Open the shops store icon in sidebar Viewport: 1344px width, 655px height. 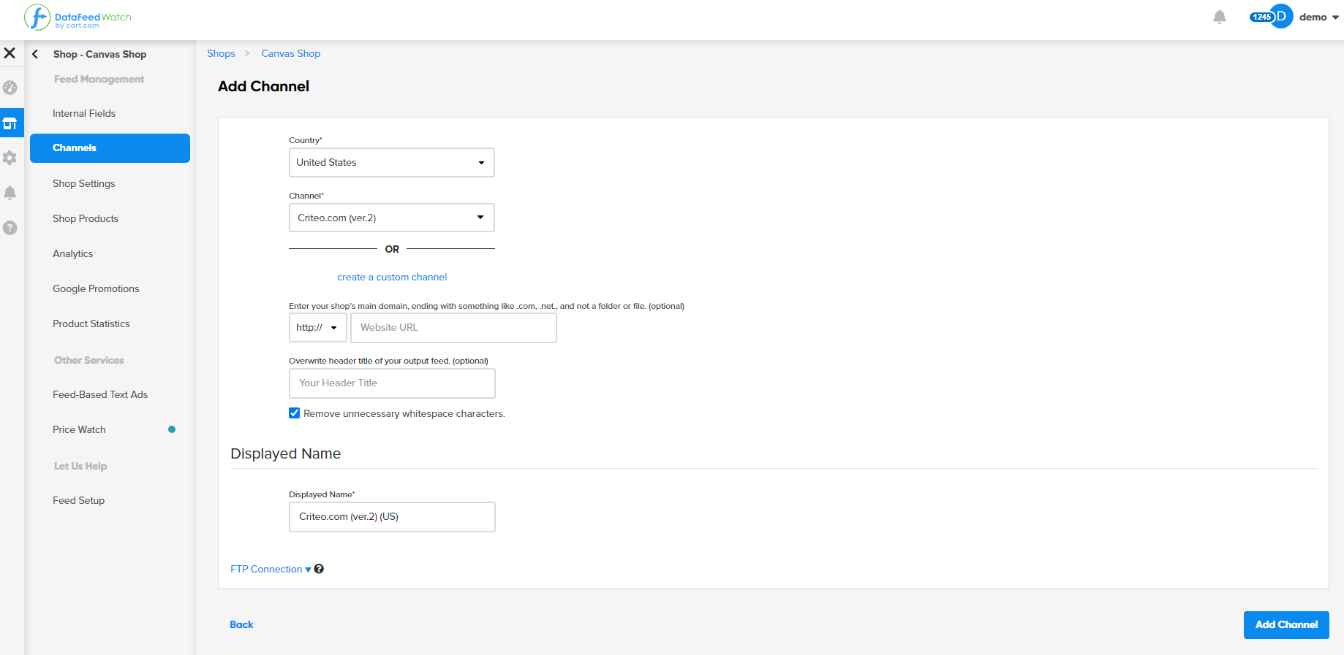(x=10, y=123)
